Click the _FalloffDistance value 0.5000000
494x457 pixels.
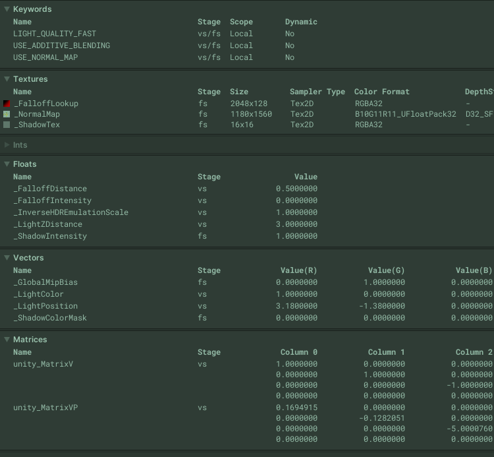coord(296,189)
